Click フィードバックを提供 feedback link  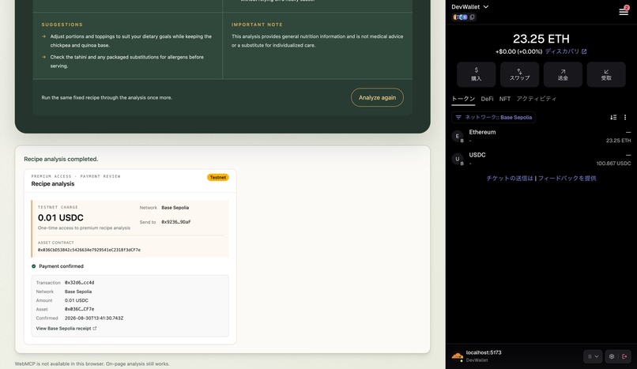[567, 179]
